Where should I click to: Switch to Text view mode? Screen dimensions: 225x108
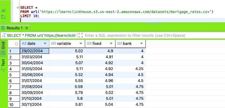point(3,65)
